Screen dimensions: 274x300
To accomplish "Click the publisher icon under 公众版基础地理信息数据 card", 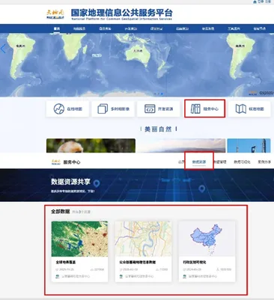I will [x=121, y=276].
